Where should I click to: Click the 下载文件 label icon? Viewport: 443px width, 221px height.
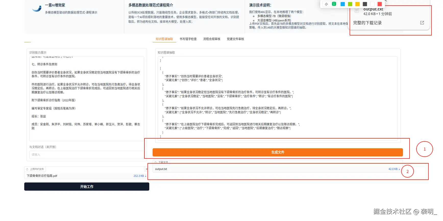156,162
